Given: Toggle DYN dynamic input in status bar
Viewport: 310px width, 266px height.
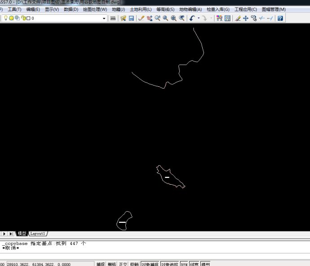Looking at the screenshot, I should coord(184,264).
